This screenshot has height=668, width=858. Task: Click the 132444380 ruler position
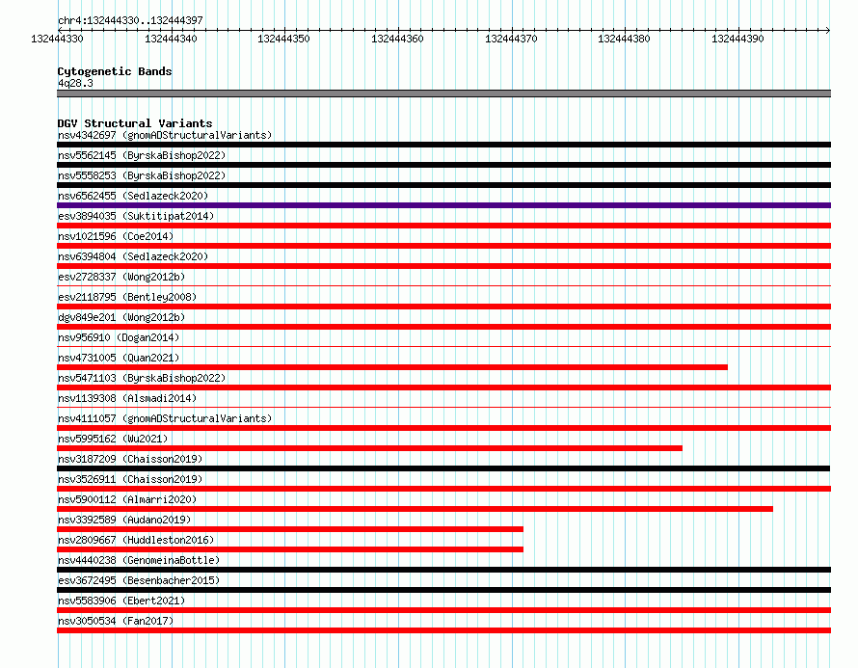click(624, 39)
